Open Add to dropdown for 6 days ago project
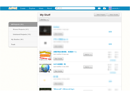The image size is (130, 97). click(x=88, y=54)
